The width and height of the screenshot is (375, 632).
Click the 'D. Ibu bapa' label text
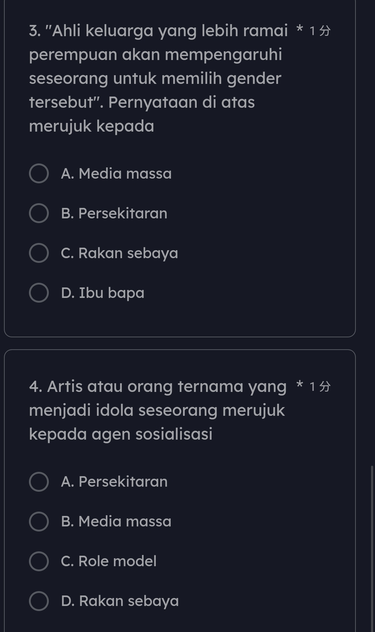click(x=103, y=293)
